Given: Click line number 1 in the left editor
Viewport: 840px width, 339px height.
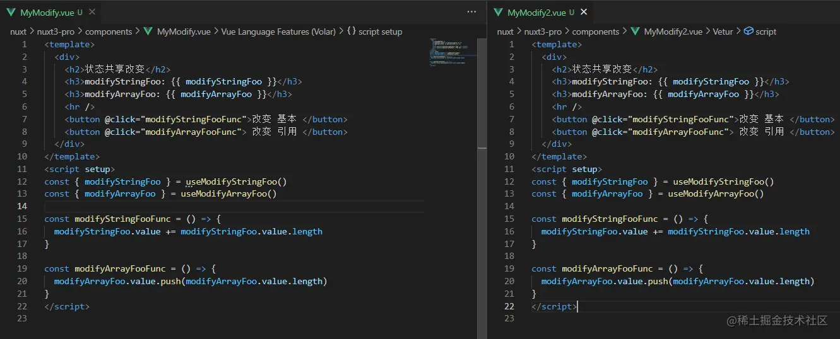Looking at the screenshot, I should (25, 44).
